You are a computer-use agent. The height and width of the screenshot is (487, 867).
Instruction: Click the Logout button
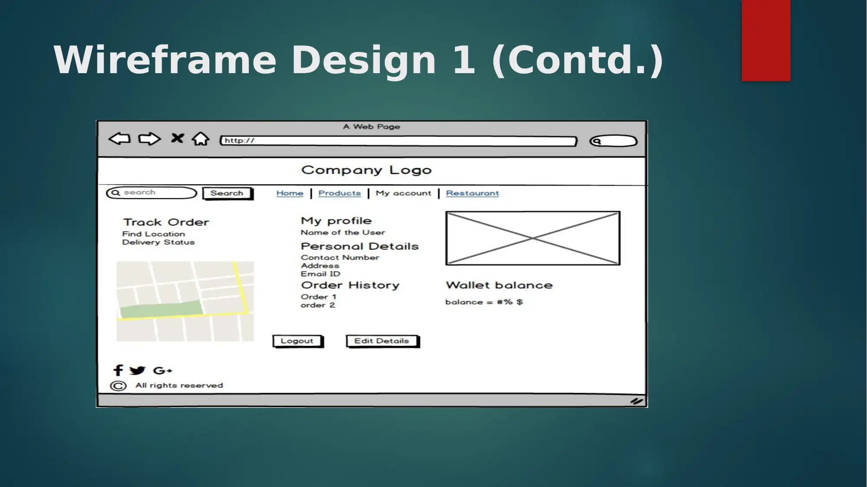(x=298, y=341)
